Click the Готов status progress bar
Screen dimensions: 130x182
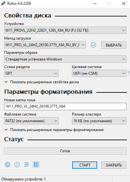click(65, 151)
